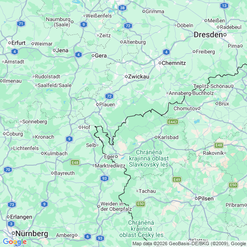
Task: Click the E49 route shield
Action: point(177,179)
